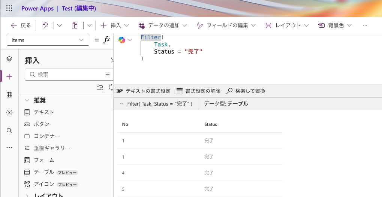
Task: Open the データの追加 menu
Action: pyautogui.click(x=163, y=25)
